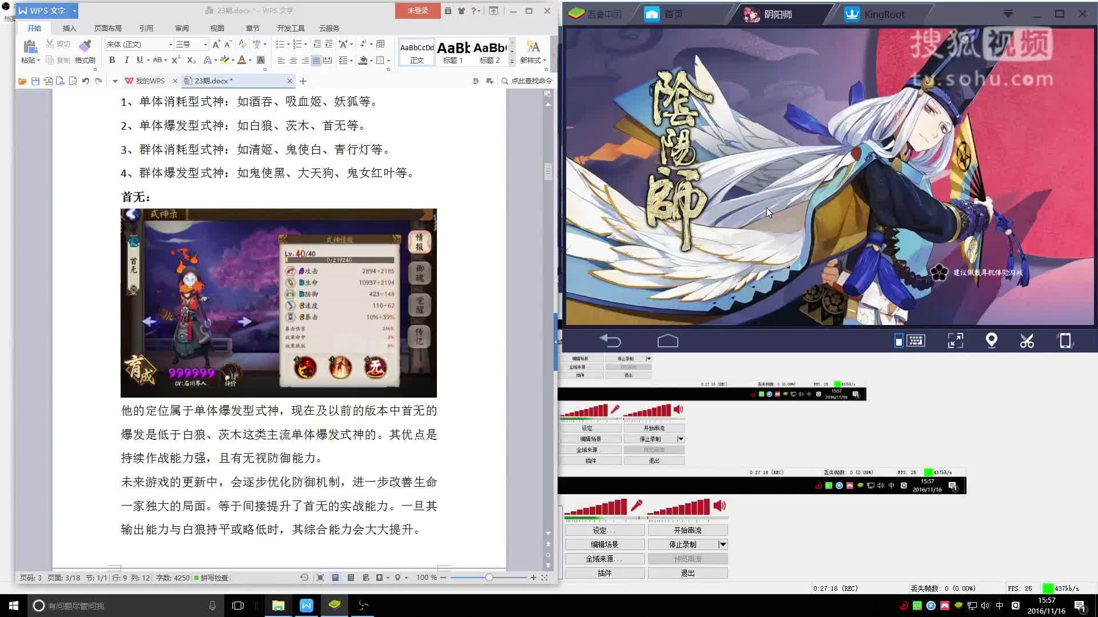Open the 页面布局 ribbon tab

(x=108, y=28)
